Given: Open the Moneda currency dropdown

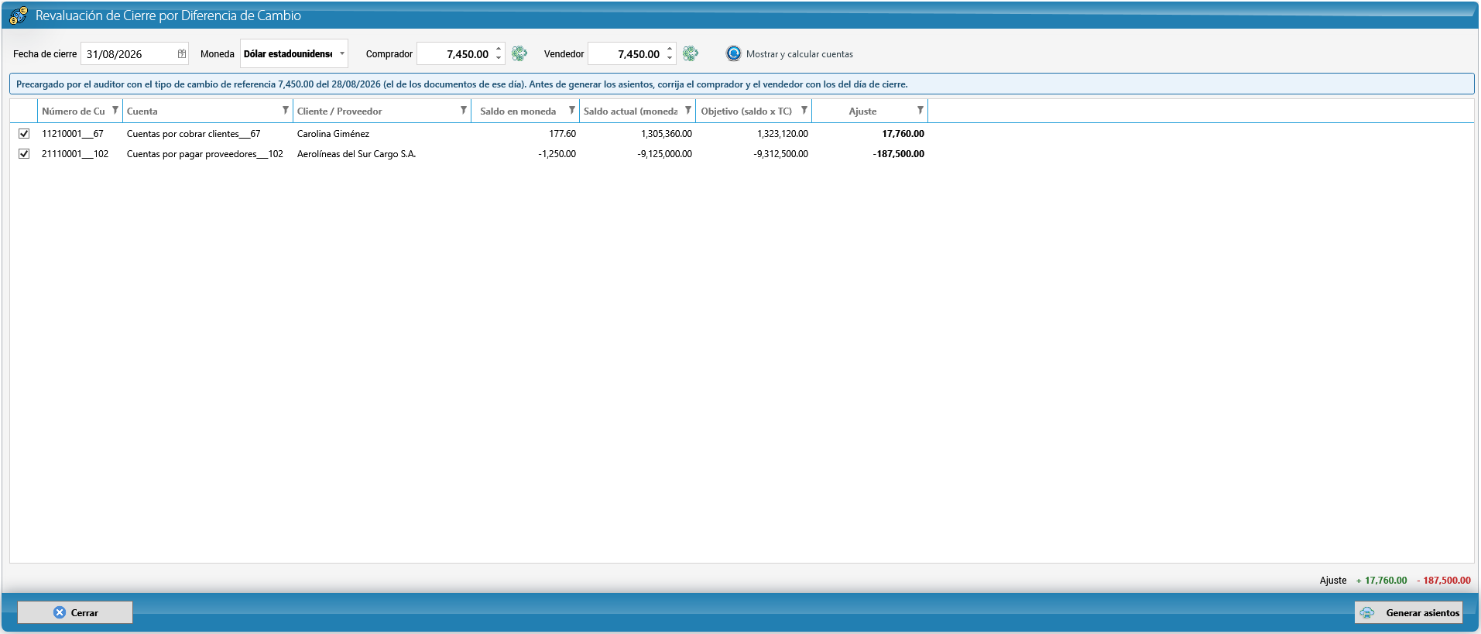Looking at the screenshot, I should pyautogui.click(x=342, y=53).
